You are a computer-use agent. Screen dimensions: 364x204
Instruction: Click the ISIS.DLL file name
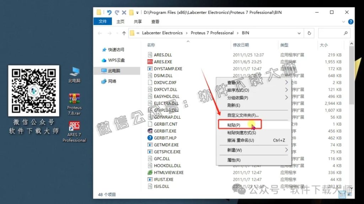pos(161,186)
